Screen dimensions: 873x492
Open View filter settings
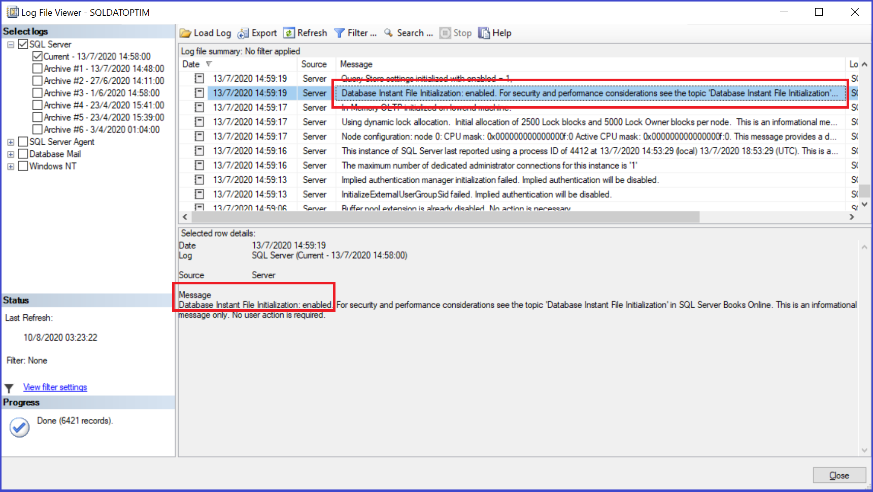[x=55, y=387]
